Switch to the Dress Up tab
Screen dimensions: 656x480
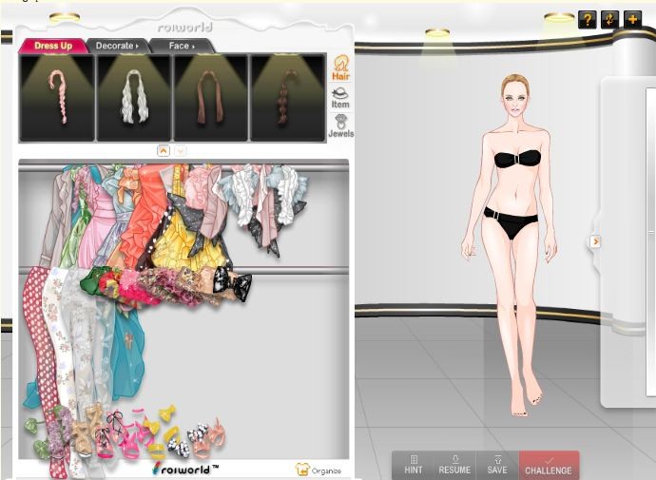click(x=52, y=45)
